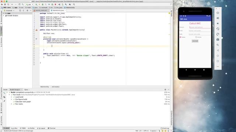
Task: Open the Terminal tool window tab
Action: (52, 128)
